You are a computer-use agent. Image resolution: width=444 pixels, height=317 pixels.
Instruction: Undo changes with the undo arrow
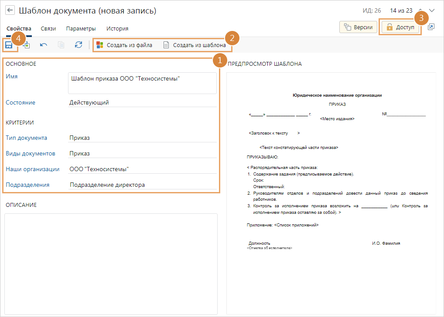coord(44,45)
